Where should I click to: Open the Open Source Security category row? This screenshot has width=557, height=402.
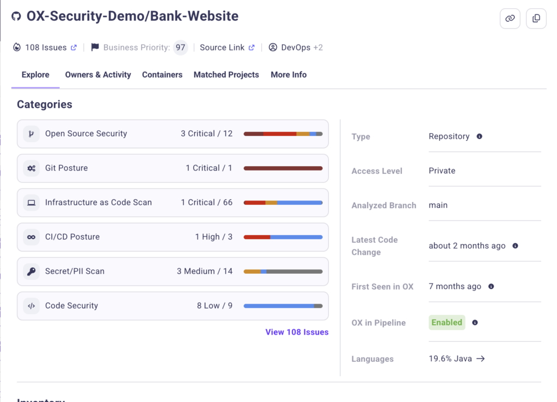pos(172,134)
